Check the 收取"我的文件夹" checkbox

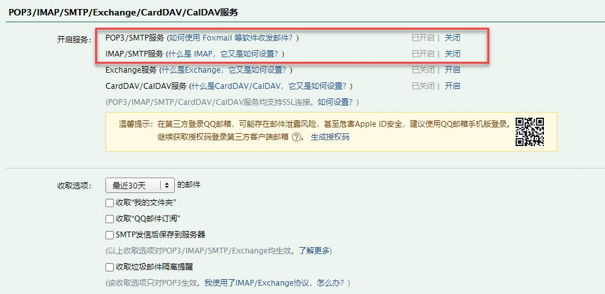click(x=109, y=203)
